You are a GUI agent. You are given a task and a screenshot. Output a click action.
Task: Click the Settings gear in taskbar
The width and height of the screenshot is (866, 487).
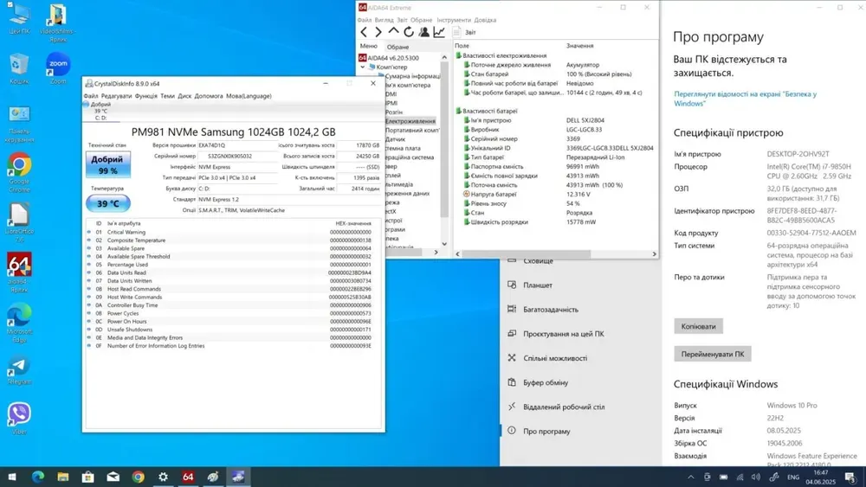pos(163,477)
